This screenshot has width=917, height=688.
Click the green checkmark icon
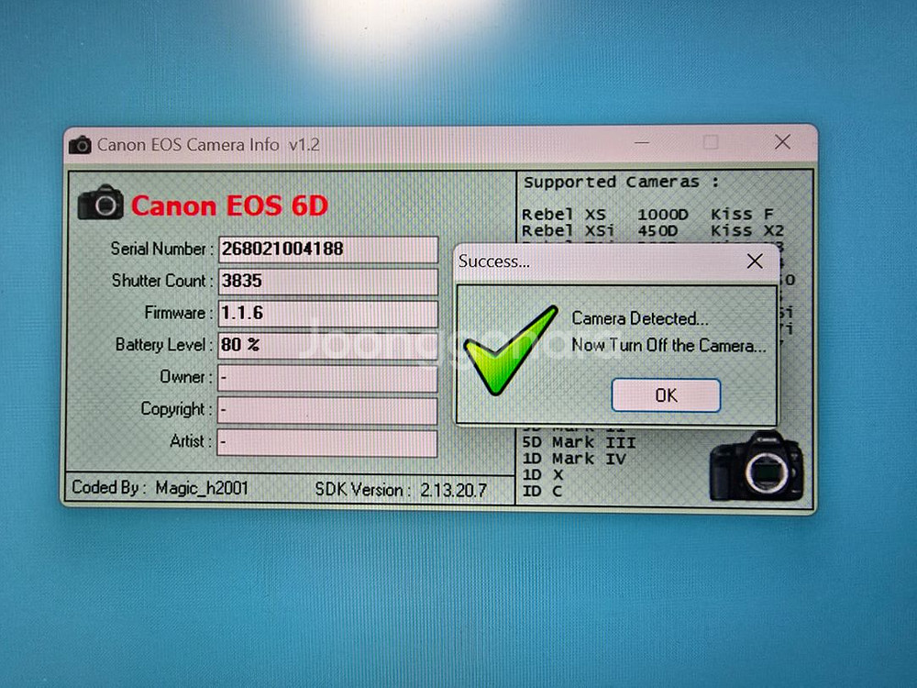point(511,350)
